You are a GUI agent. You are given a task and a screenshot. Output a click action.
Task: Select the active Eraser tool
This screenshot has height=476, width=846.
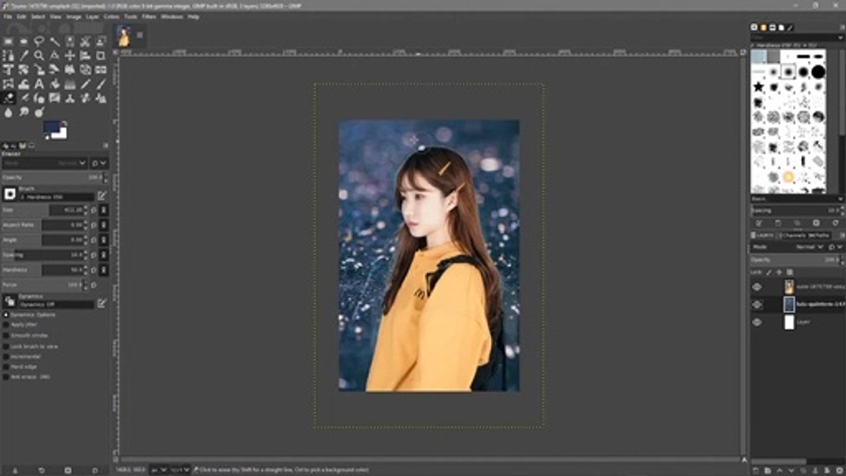click(8, 98)
